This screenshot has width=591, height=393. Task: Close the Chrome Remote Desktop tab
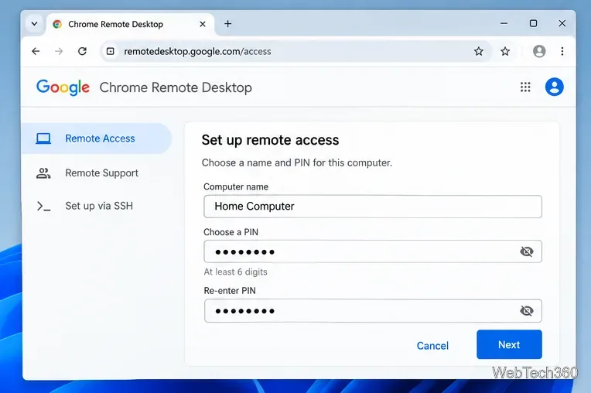[203, 24]
